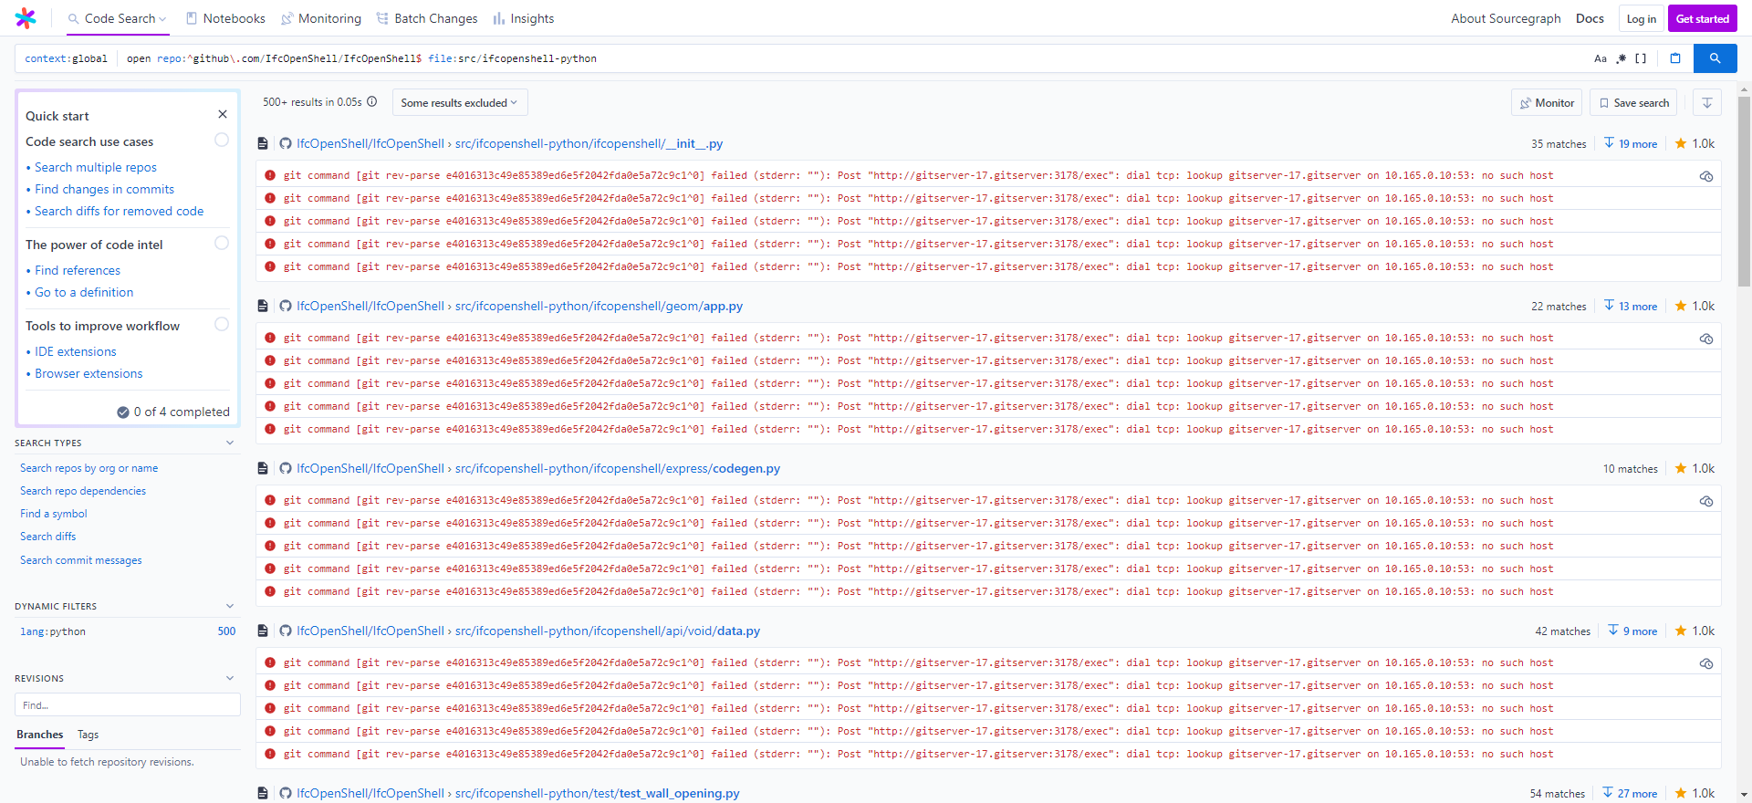Image resolution: width=1752 pixels, height=803 pixels.
Task: Collapse the Revisions section
Action: (x=230, y=678)
